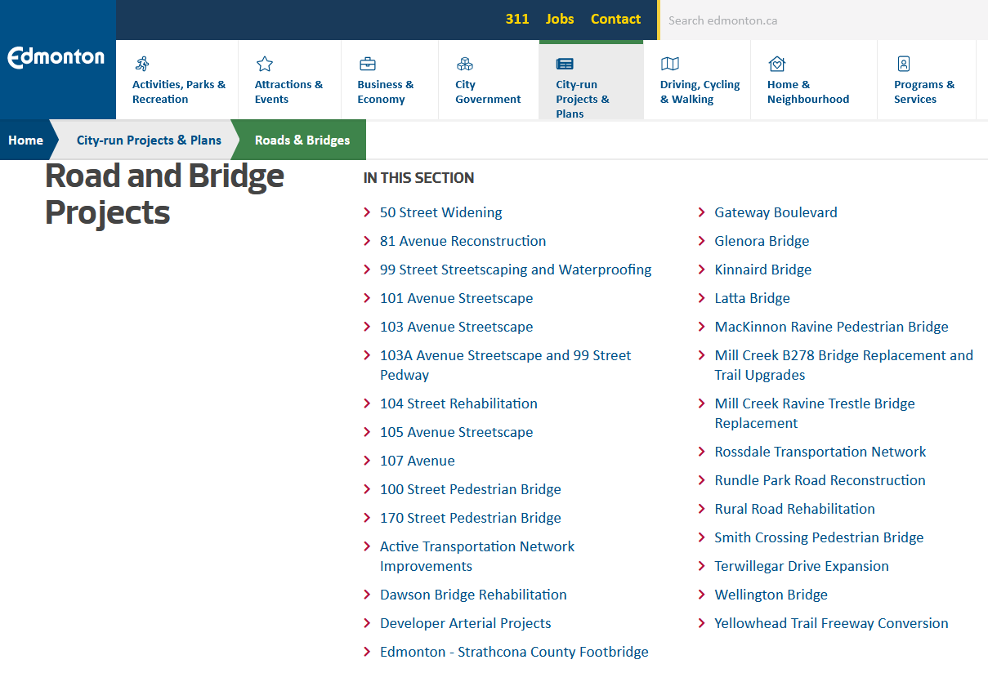The image size is (988, 673).
Task: Click the Search edmonton.ca field
Action: click(821, 20)
